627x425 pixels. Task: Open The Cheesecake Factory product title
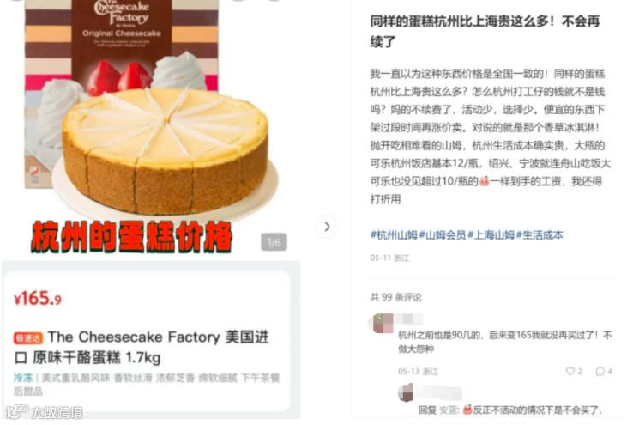(142, 347)
